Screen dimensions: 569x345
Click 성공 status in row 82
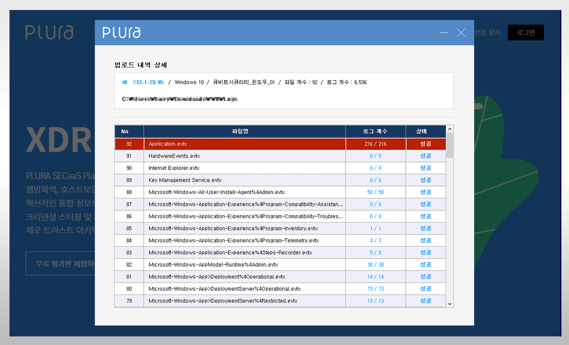tap(426, 265)
